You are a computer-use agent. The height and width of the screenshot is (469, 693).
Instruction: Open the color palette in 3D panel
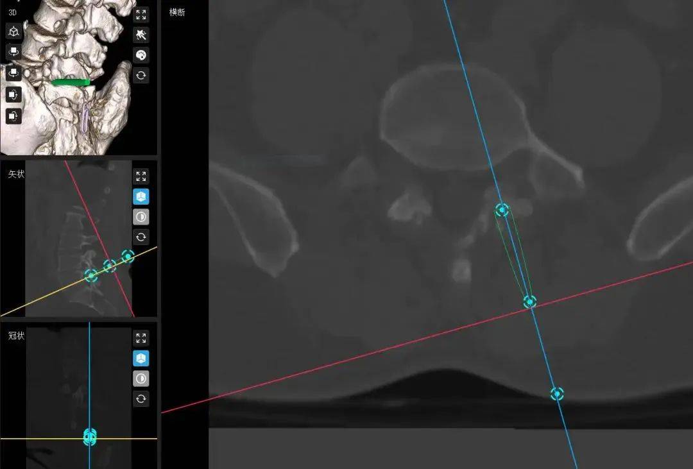[141, 55]
